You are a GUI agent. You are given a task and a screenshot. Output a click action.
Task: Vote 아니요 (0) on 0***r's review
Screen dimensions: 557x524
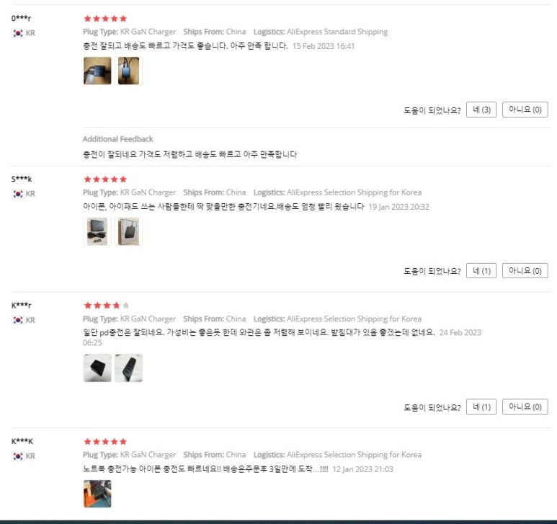(x=525, y=110)
